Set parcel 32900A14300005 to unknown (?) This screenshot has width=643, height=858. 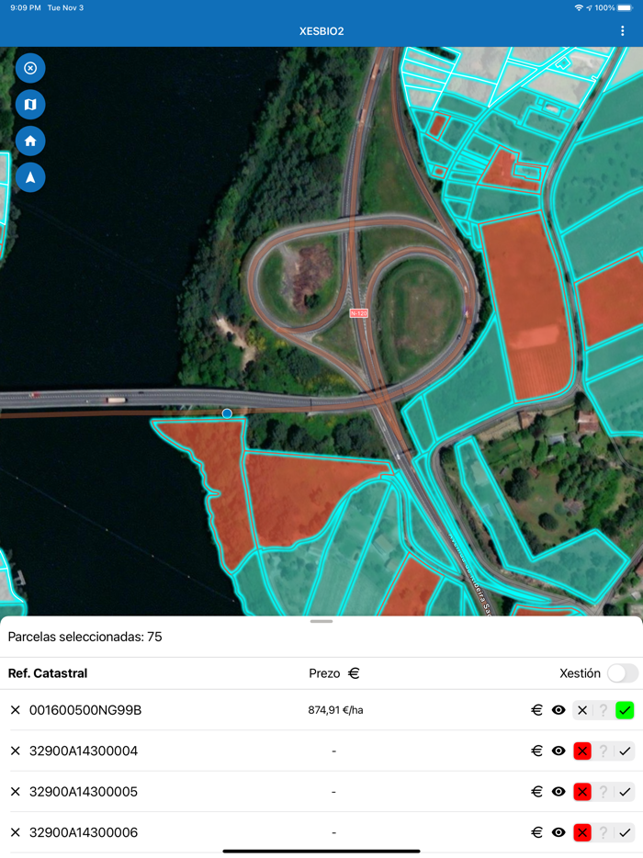click(604, 792)
